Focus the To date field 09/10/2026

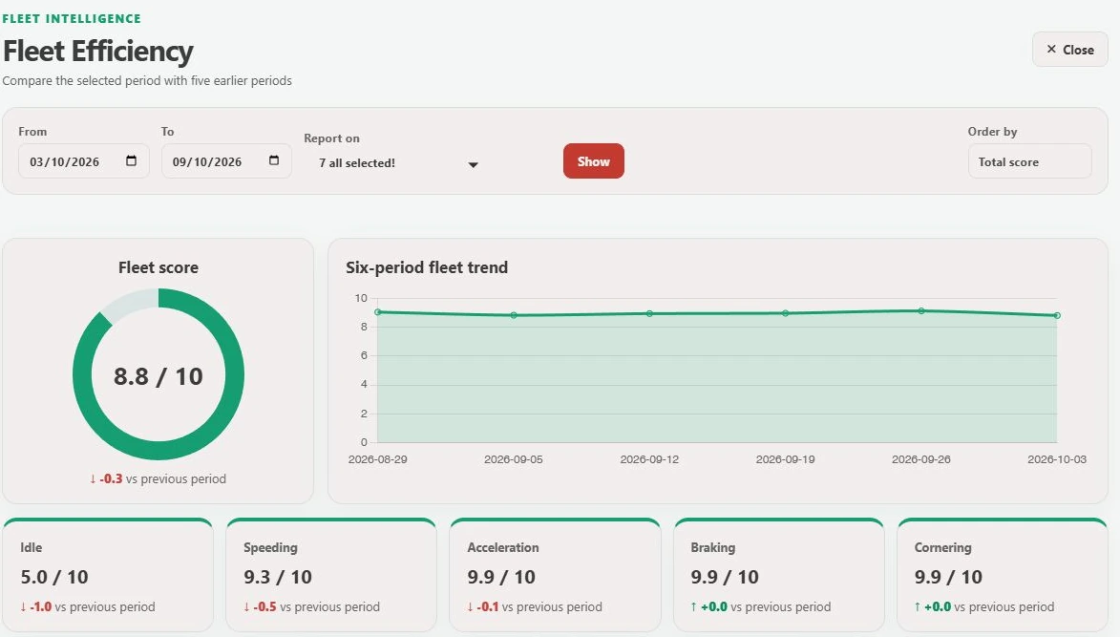[x=226, y=161]
